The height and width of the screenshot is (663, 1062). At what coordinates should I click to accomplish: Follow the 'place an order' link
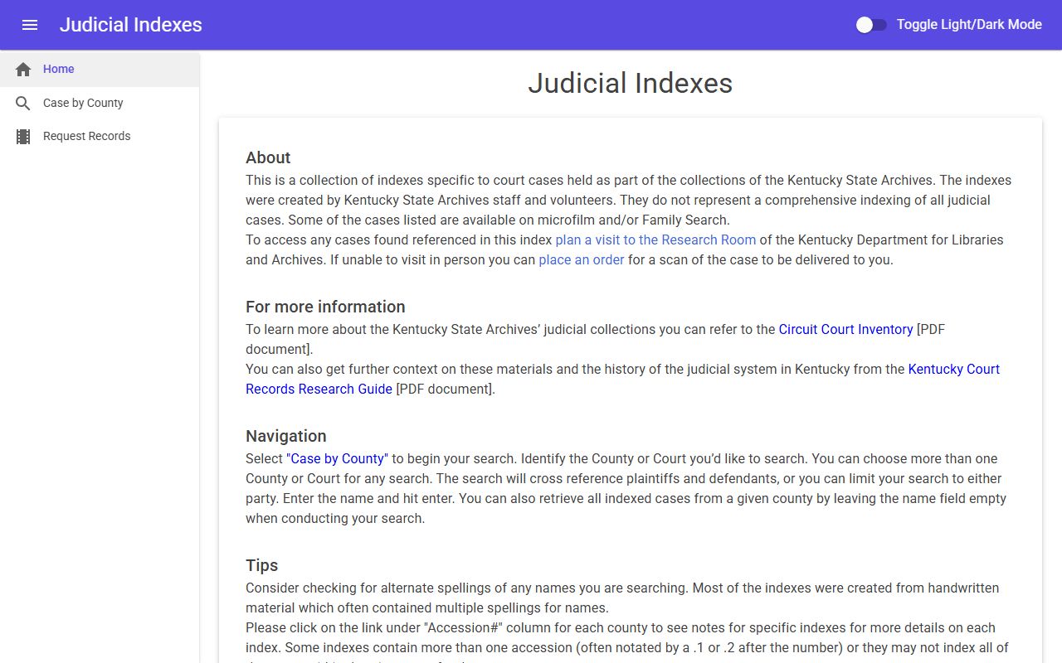pyautogui.click(x=582, y=259)
